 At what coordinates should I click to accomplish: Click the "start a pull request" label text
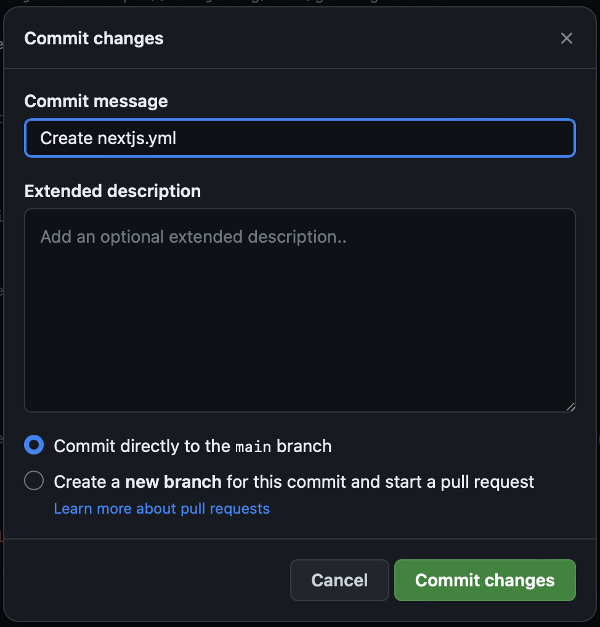point(459,482)
